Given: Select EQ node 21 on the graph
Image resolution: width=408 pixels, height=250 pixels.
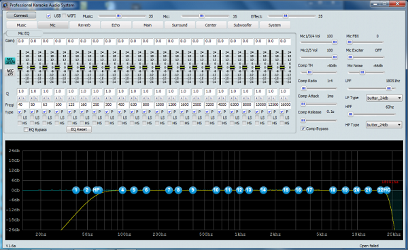Looking at the screenshot, I should (368, 190).
